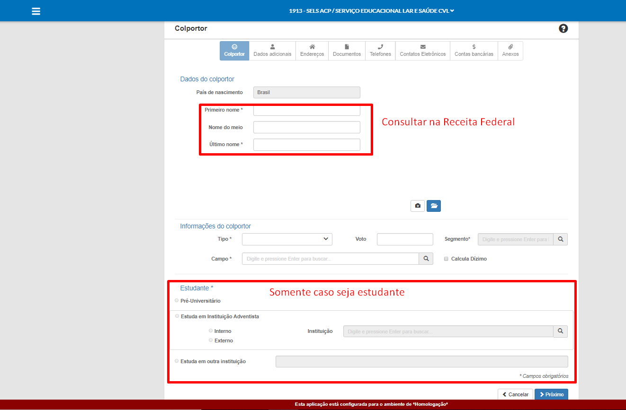Choose the Externo radio option
This screenshot has width=626, height=410.
211,340
